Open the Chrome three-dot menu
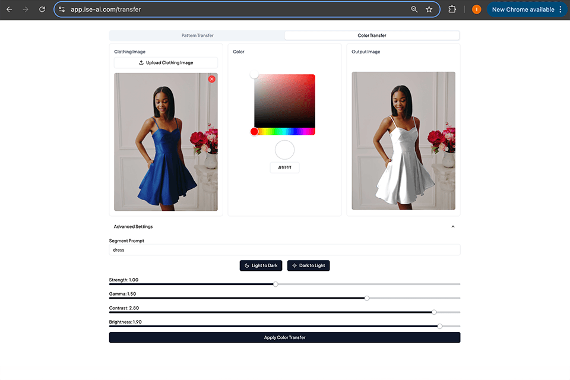570x380 pixels. 560,9
